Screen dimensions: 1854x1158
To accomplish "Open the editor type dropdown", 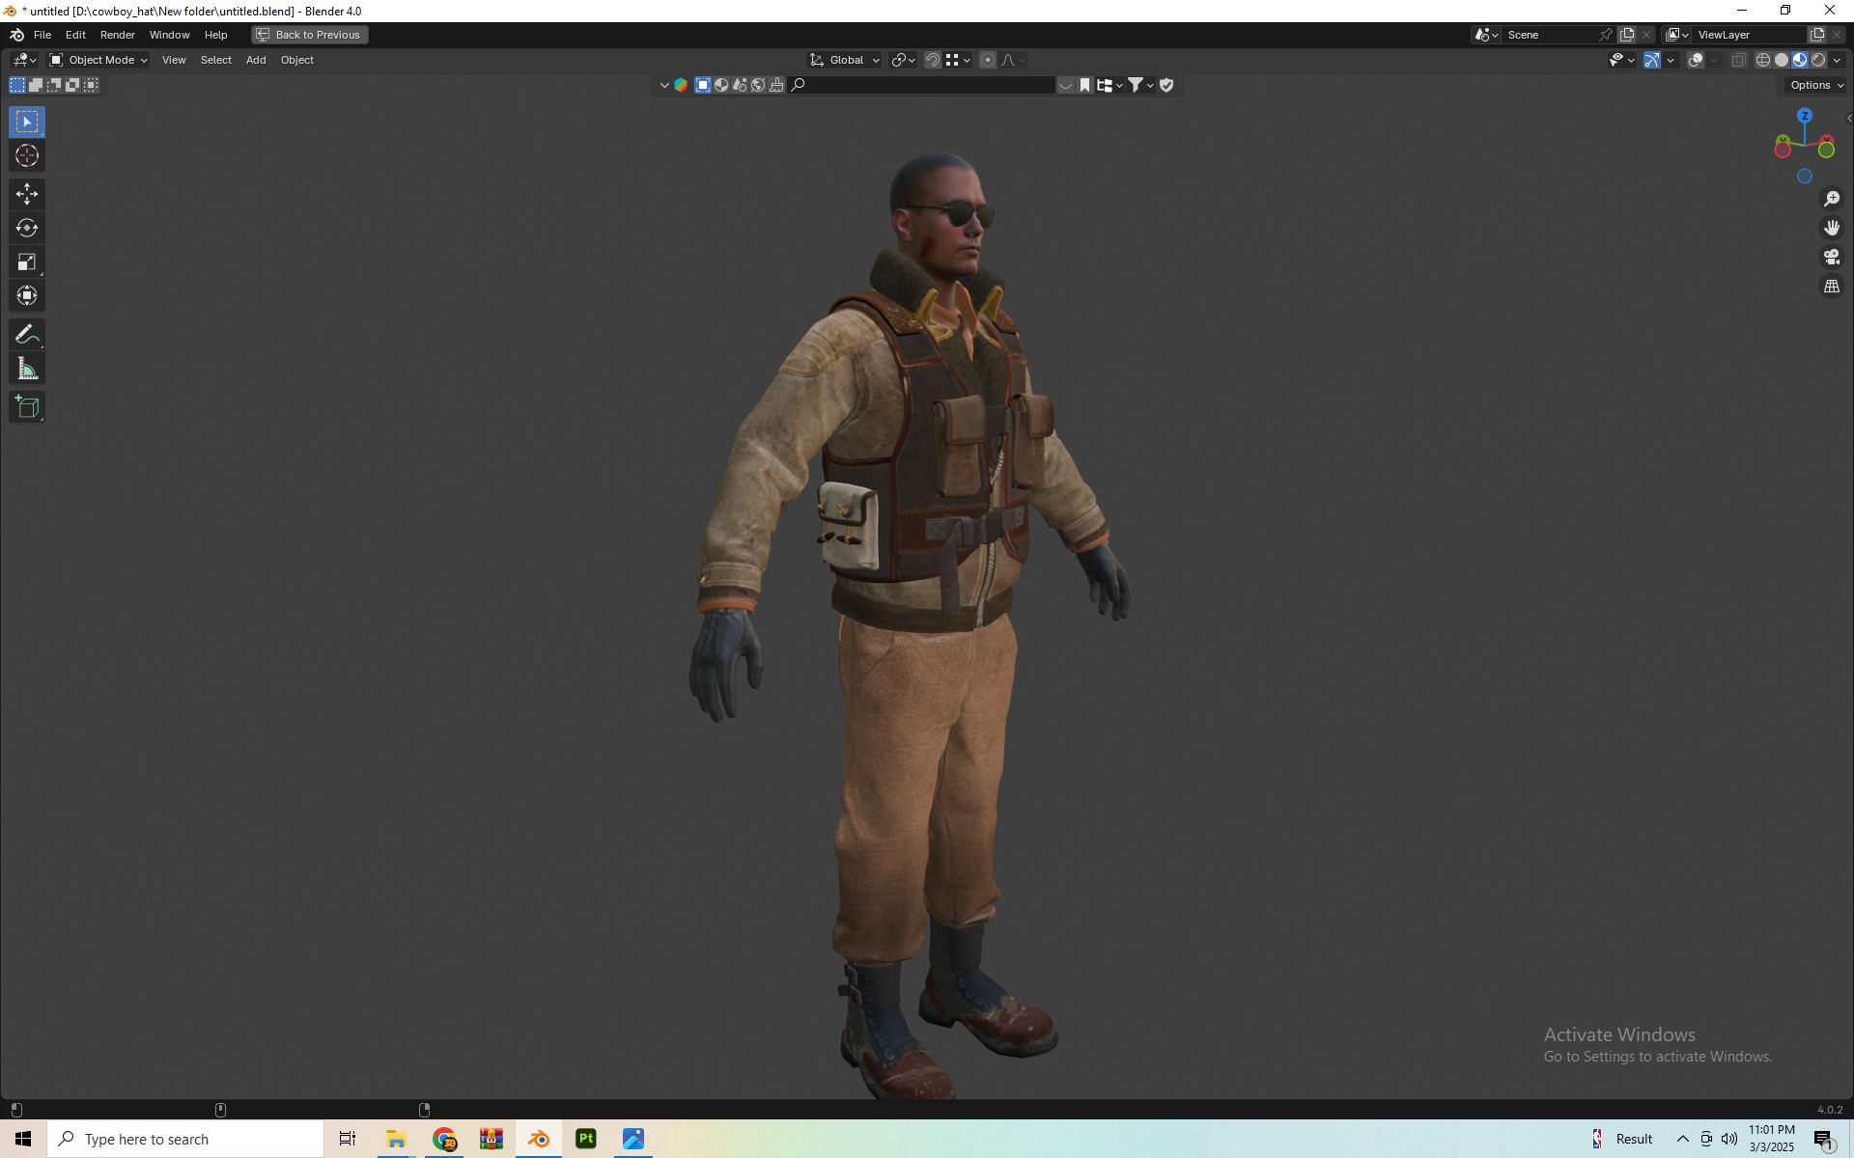I will point(24,60).
